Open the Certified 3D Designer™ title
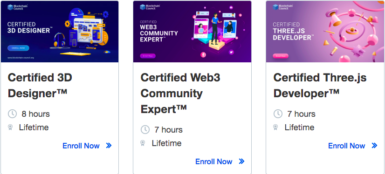This screenshot has height=174, width=385. [x=40, y=86]
